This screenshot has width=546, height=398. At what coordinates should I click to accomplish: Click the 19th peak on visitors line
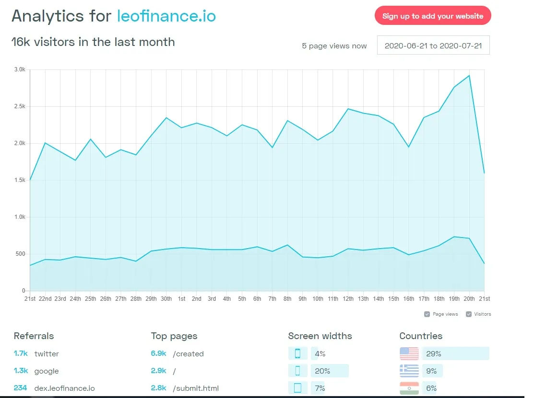click(x=454, y=237)
